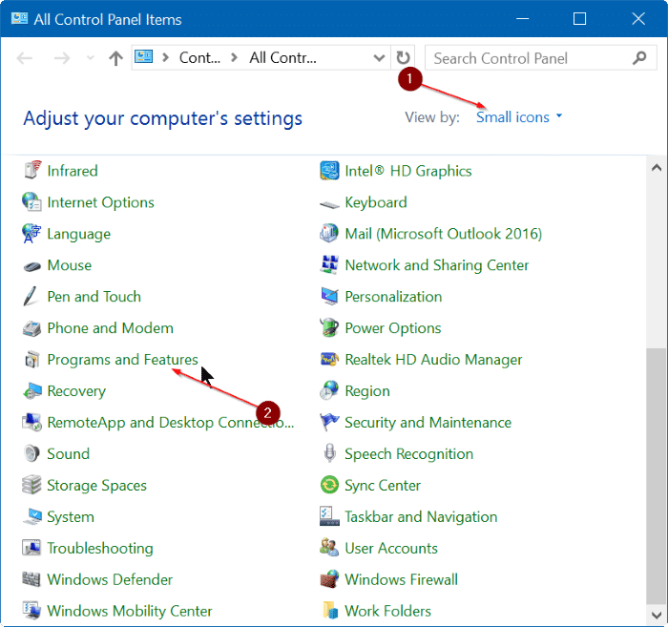668x627 pixels.
Task: Open Programs and Features link
Action: [122, 360]
